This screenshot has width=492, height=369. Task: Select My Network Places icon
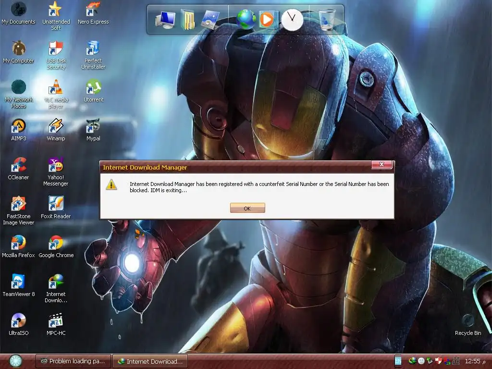tap(19, 94)
